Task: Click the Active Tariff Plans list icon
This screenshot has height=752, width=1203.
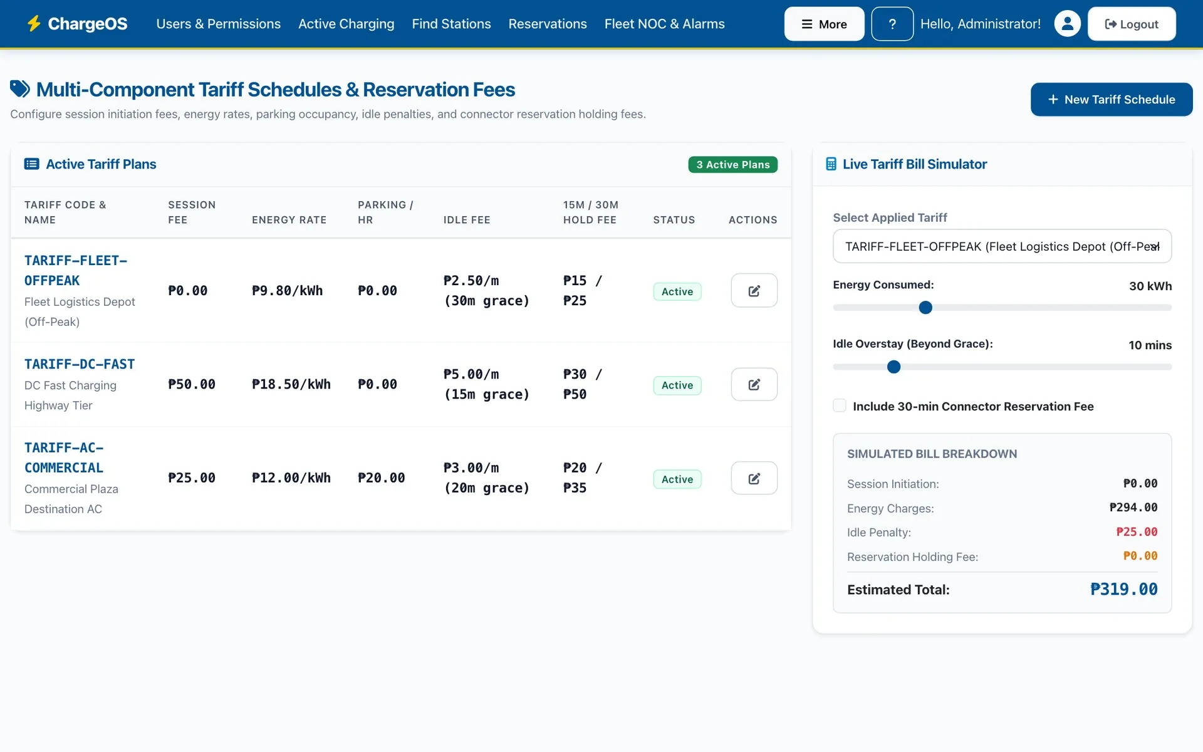Action: [x=31, y=164]
